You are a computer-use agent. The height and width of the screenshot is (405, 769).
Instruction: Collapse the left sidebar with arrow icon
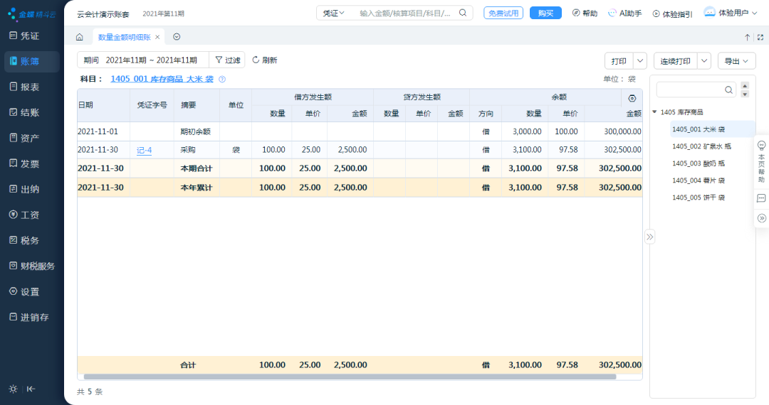pyautogui.click(x=31, y=389)
